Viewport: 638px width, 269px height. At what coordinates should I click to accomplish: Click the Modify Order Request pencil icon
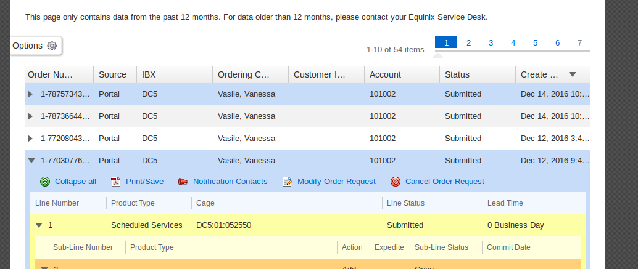coord(287,182)
